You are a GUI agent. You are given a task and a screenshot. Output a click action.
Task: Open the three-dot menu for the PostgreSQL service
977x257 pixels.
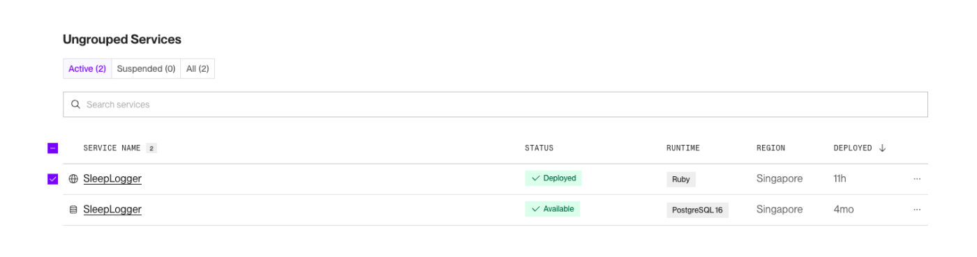917,210
